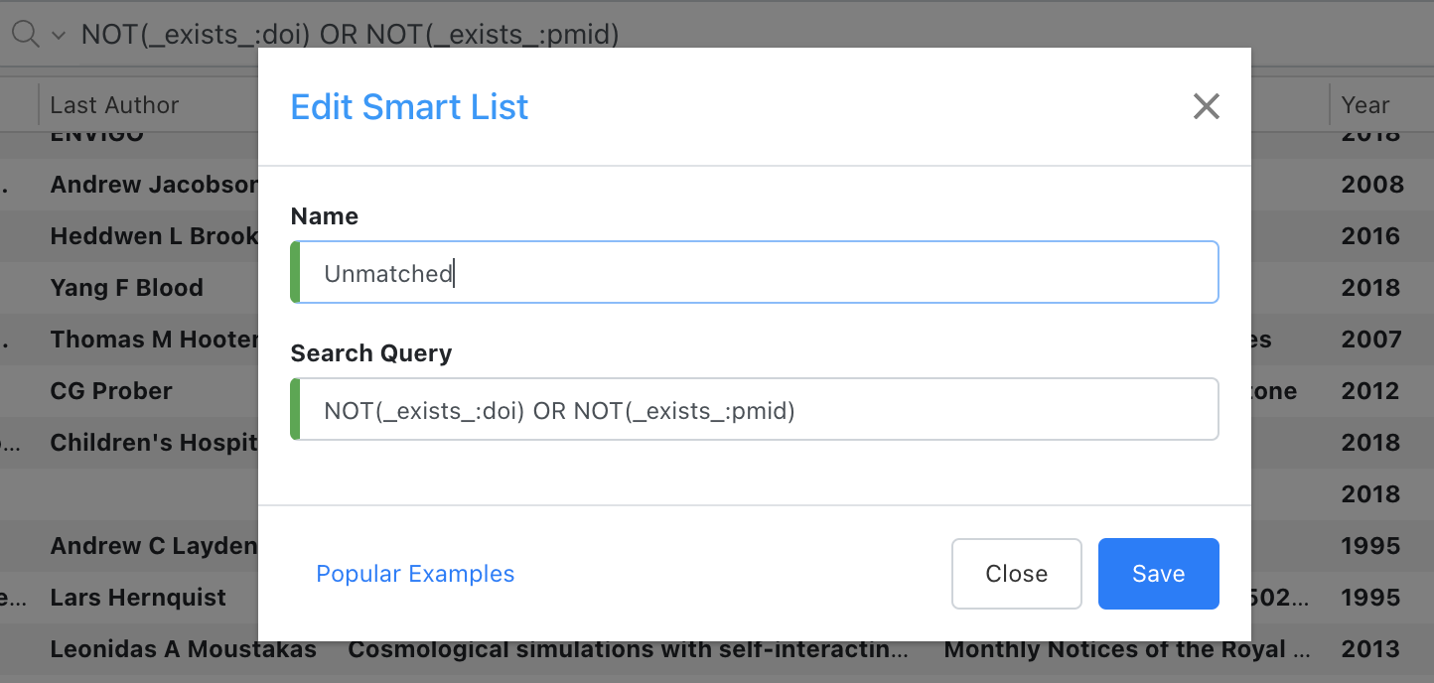Image resolution: width=1434 pixels, height=683 pixels.
Task: Click the Name field containing Unmatched
Action: pos(755,271)
